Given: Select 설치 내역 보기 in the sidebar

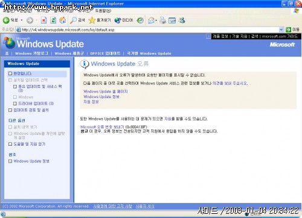Looking at the screenshot, I should click(x=25, y=127).
